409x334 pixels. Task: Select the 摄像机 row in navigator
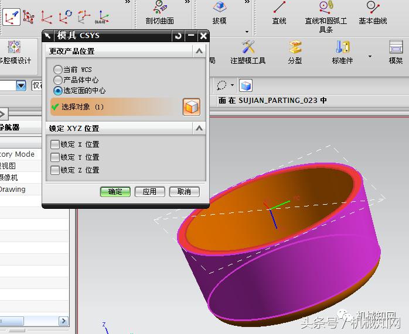(x=21, y=178)
